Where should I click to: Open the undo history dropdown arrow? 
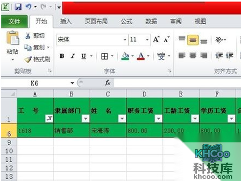36,7
